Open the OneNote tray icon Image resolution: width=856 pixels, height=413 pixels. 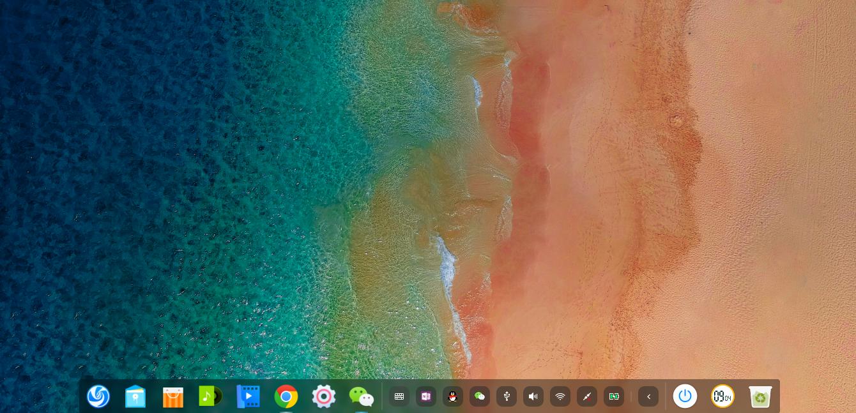426,396
